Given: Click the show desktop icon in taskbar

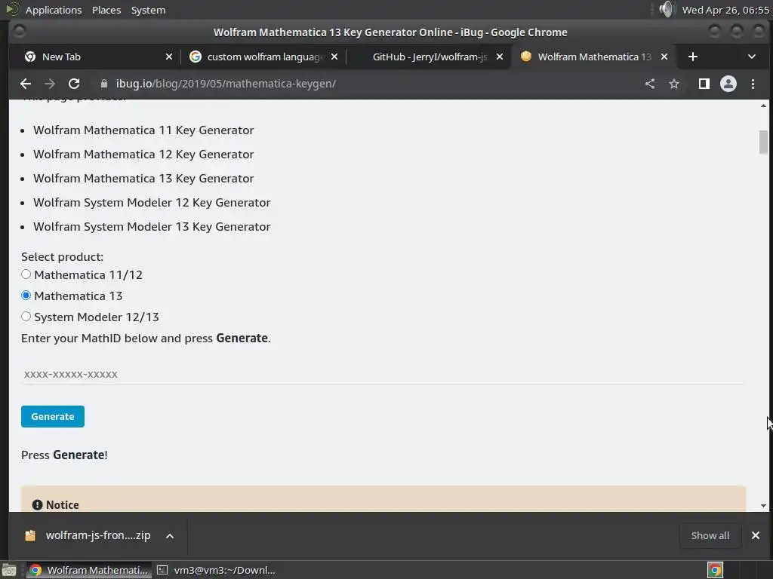Looking at the screenshot, I should coord(9,570).
